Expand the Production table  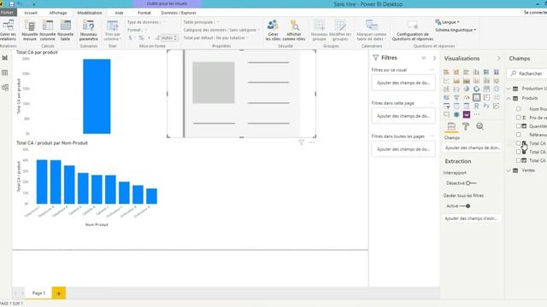(x=509, y=89)
